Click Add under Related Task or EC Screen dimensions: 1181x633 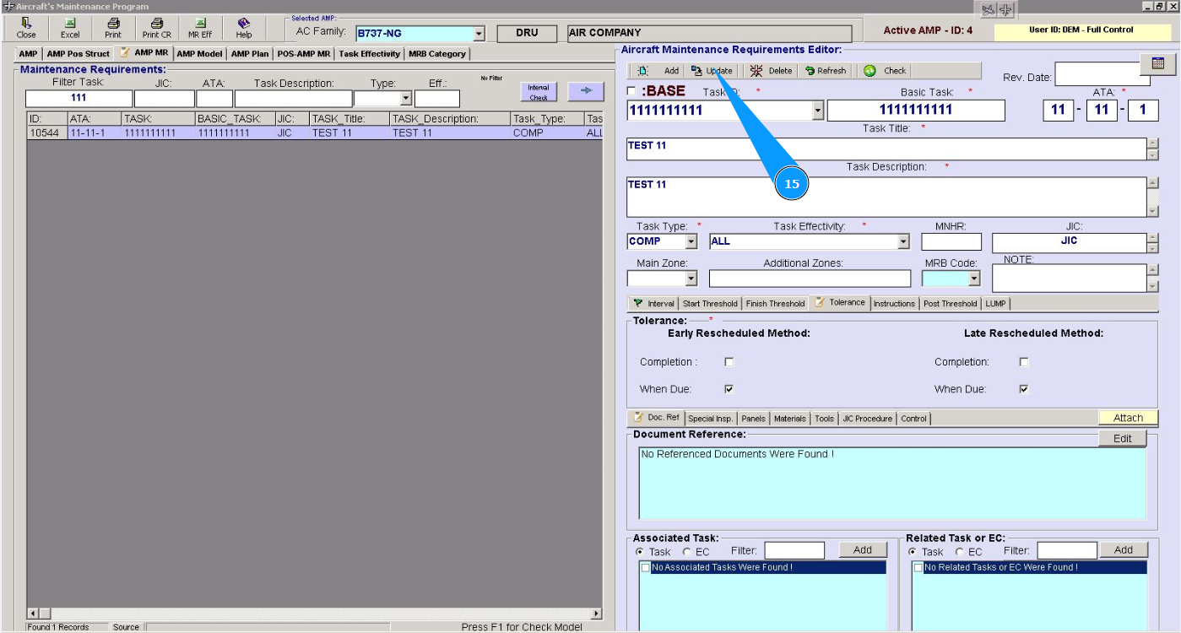click(1124, 550)
